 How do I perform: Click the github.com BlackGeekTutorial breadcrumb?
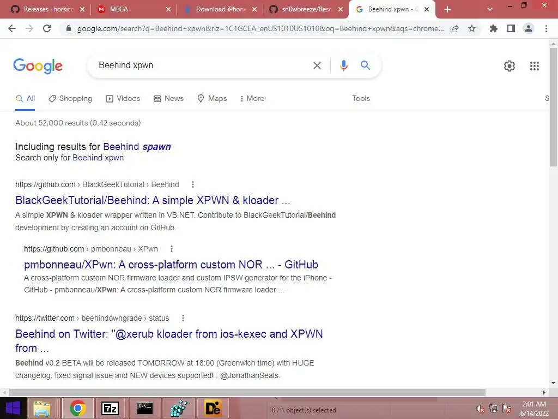click(x=97, y=184)
